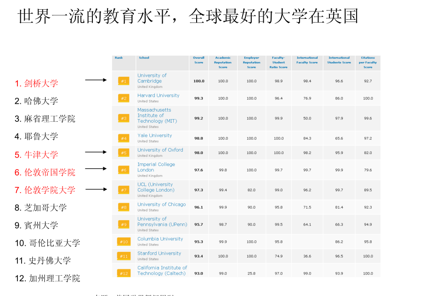Select the list item 12. 加州理工学院
This screenshot has width=436, height=296.
coord(47,278)
